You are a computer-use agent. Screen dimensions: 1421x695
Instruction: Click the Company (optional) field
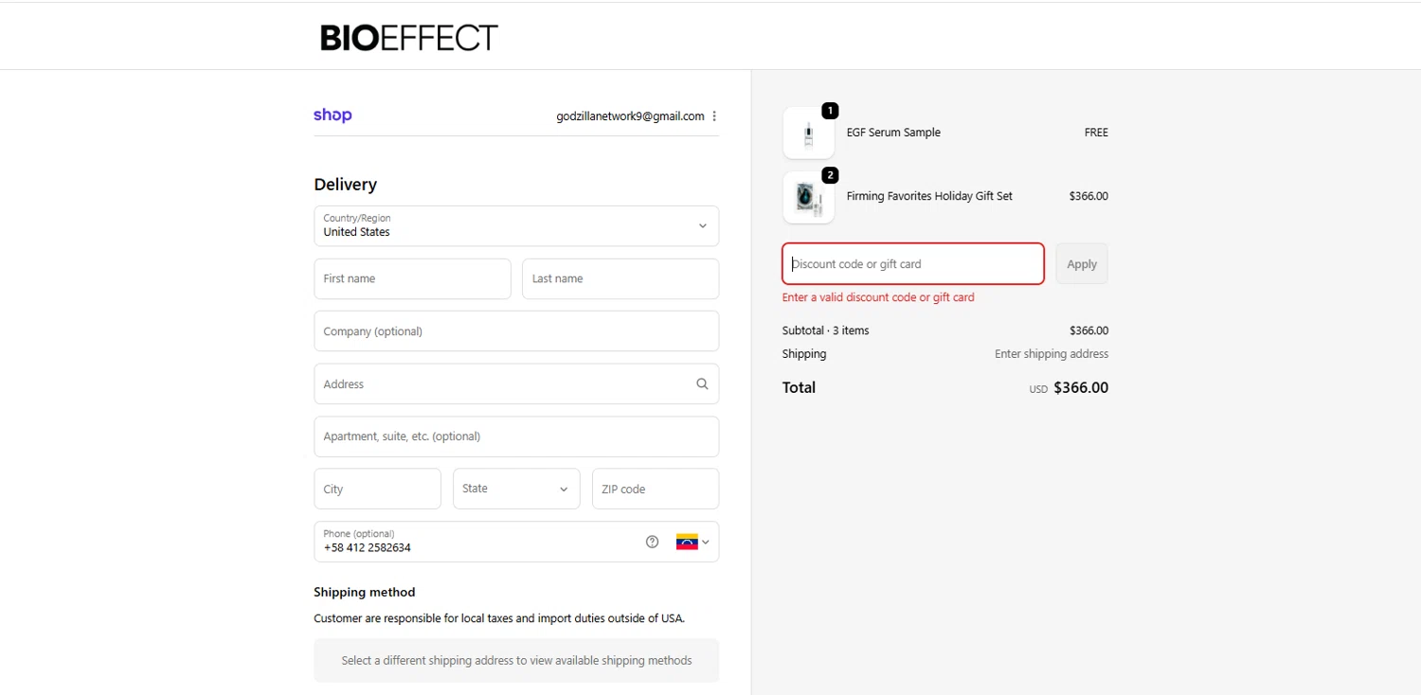[x=516, y=331]
